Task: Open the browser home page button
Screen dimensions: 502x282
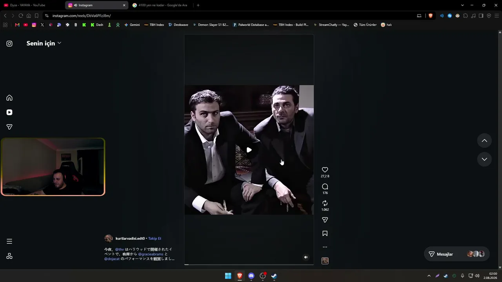Action: point(29,16)
